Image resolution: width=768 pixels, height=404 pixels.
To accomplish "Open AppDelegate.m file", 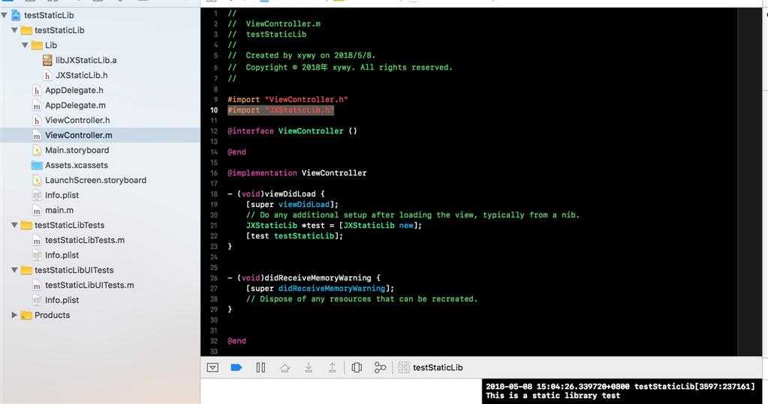I will coord(75,106).
